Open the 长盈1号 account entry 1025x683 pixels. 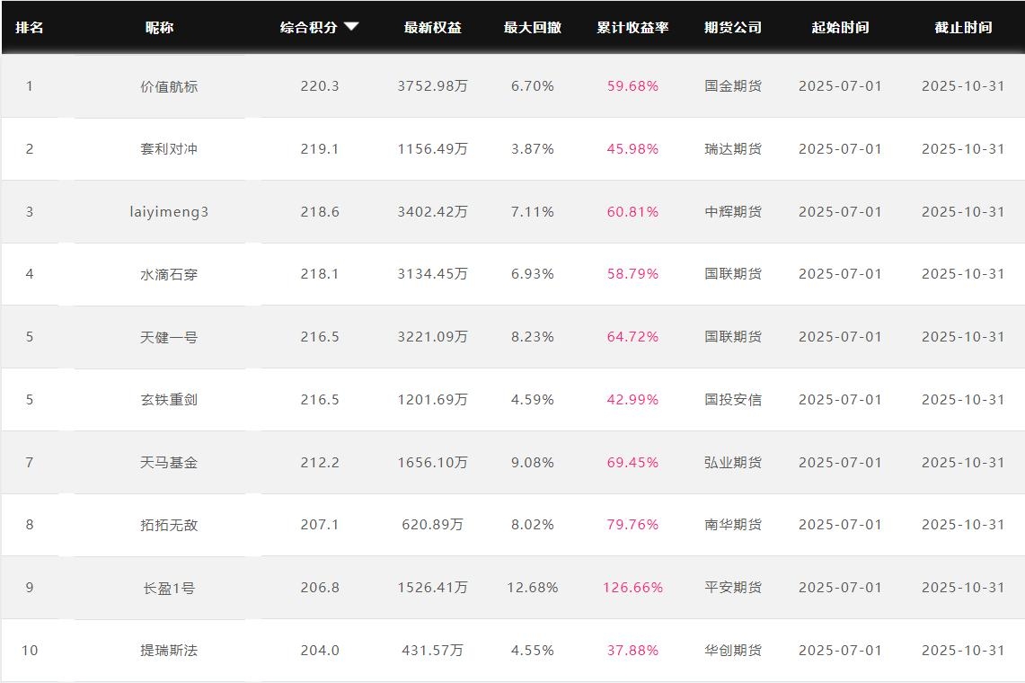169,588
